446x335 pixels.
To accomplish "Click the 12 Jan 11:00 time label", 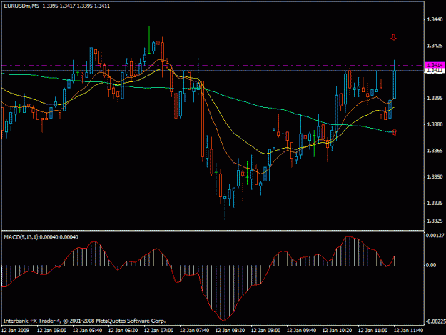I will click(x=372, y=330).
